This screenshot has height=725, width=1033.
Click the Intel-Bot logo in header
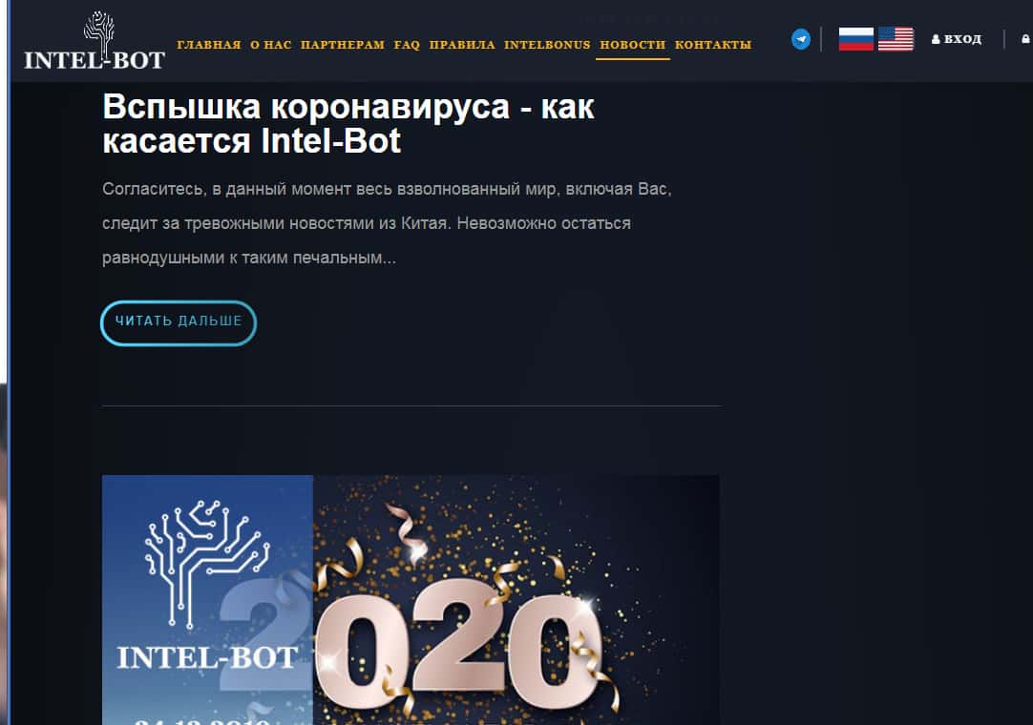pyautogui.click(x=95, y=41)
